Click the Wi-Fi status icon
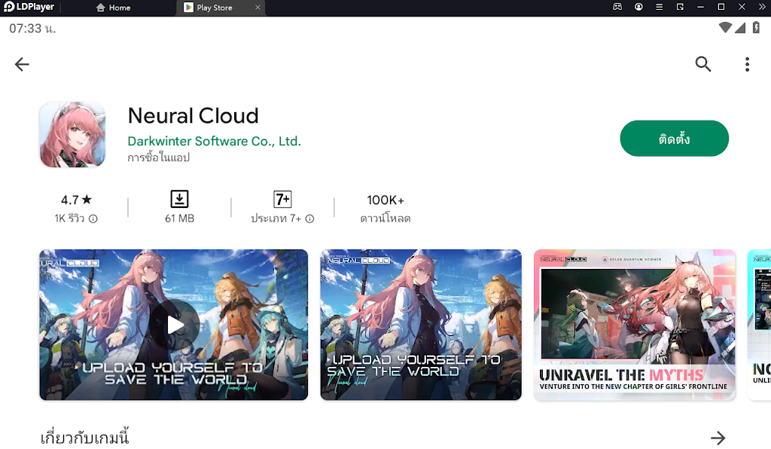Image resolution: width=771 pixels, height=449 pixels. 725,28
